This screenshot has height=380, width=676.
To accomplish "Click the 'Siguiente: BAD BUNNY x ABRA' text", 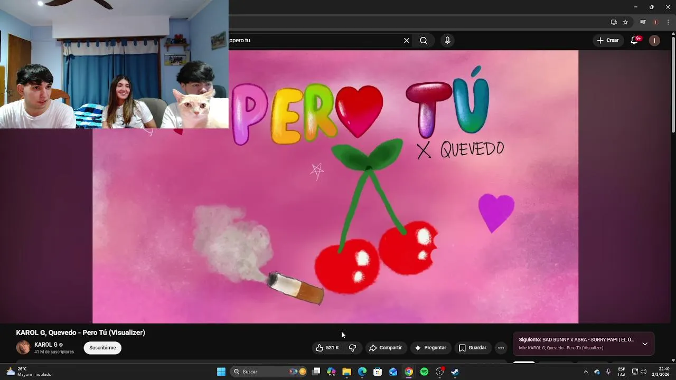I will [577, 340].
